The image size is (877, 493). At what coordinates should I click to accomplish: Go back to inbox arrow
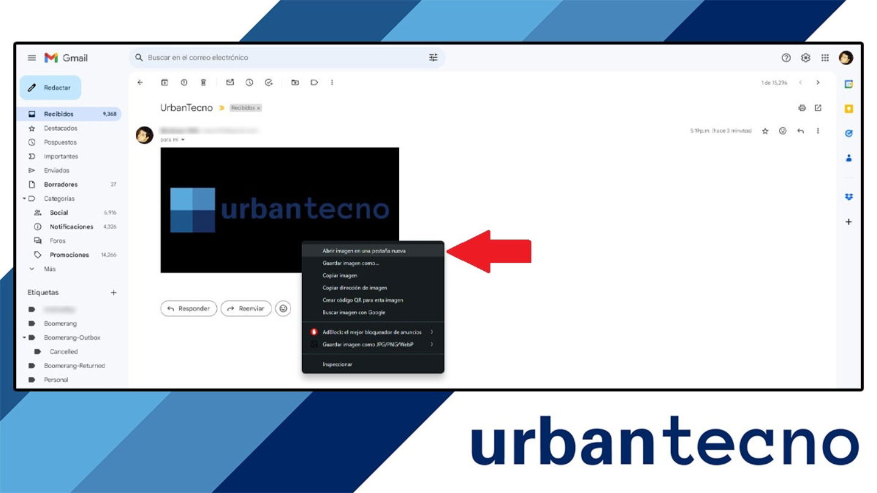[x=140, y=82]
